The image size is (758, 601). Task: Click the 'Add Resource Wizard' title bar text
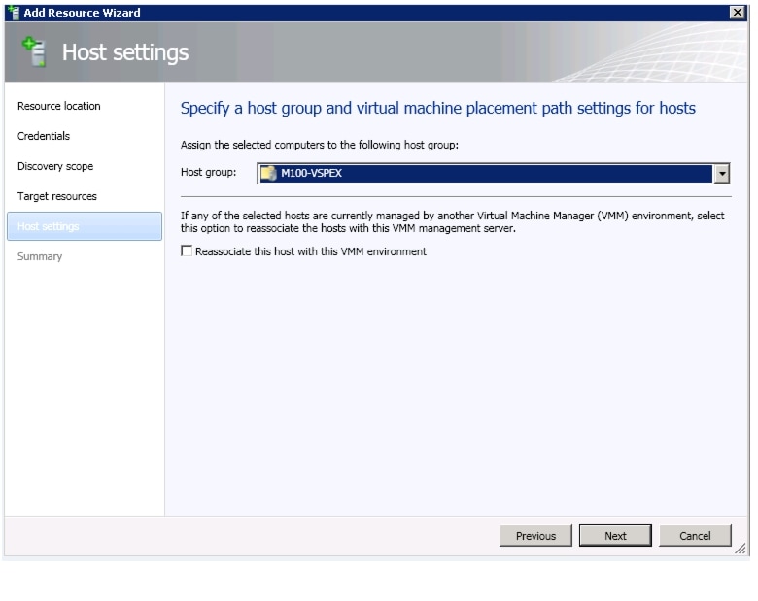pos(83,13)
